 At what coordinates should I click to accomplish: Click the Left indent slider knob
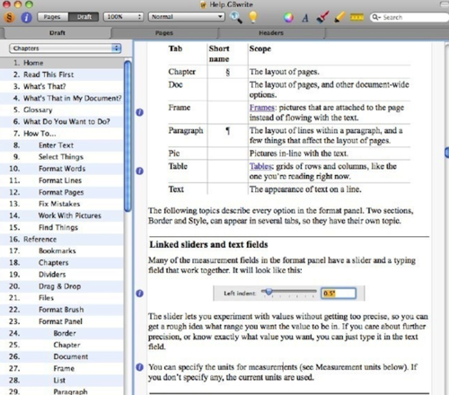(269, 292)
